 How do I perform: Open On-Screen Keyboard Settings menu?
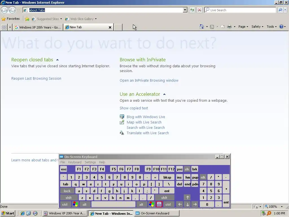point(90,162)
